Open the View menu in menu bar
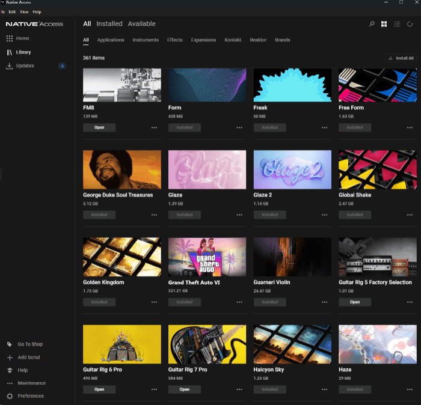This screenshot has height=405, width=421. (x=24, y=11)
